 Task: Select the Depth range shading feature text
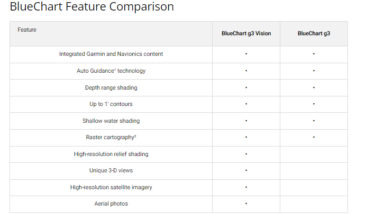click(x=111, y=87)
